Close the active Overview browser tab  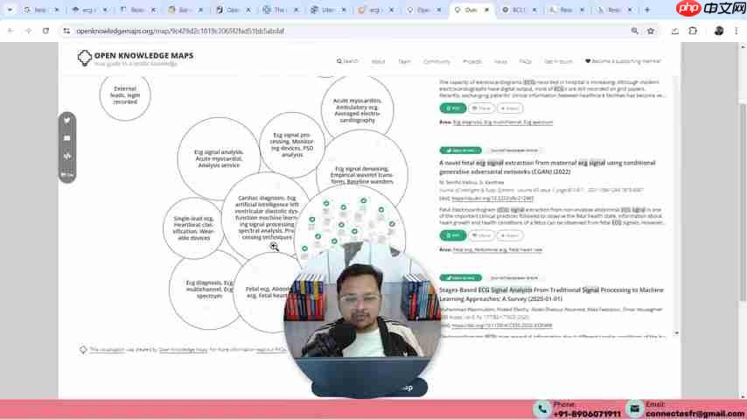point(486,10)
